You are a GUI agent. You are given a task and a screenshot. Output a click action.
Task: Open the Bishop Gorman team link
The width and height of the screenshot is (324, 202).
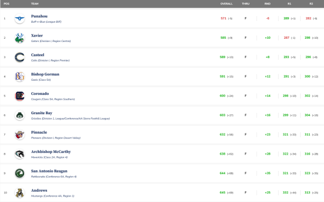tap(45, 74)
